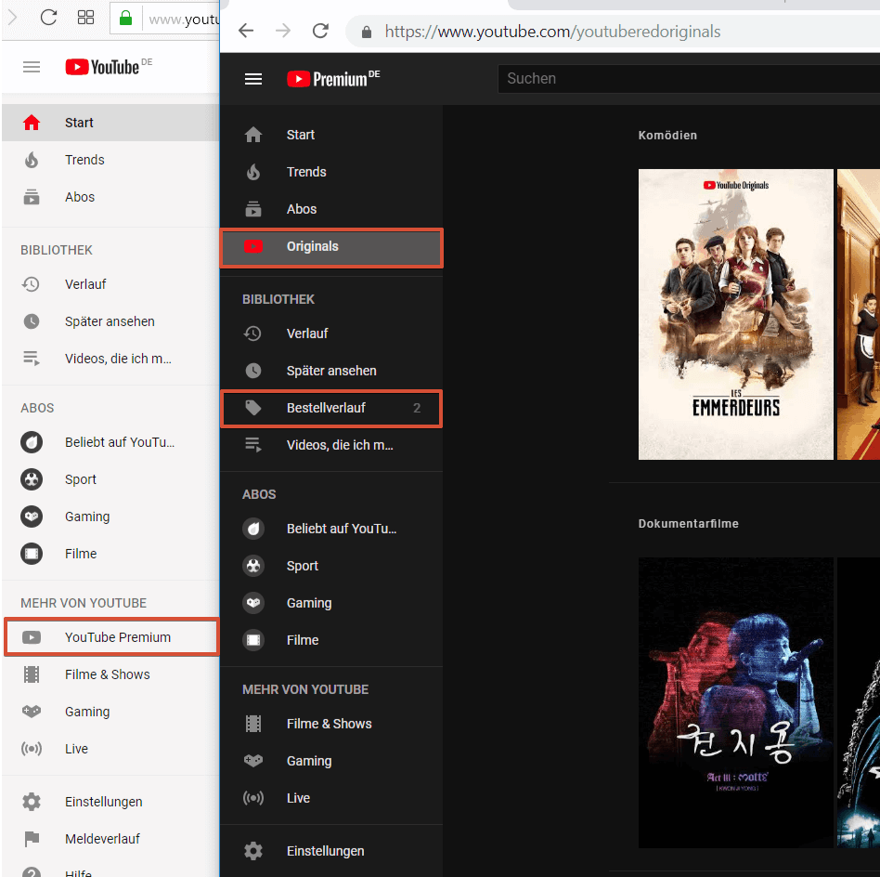
Task: Click flame icon for Trends in dark sidebar
Action: coord(253,172)
